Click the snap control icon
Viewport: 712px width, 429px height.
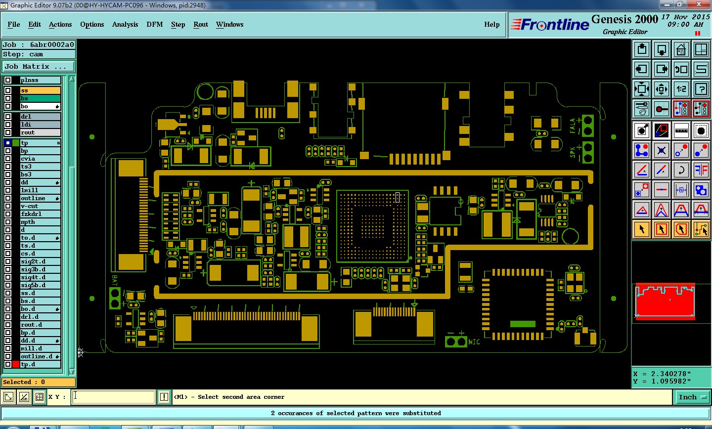662,108
